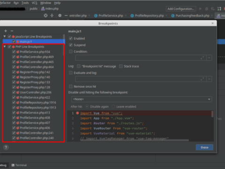Switch to PurchasingFeedback.php editor tab

click(x=192, y=15)
